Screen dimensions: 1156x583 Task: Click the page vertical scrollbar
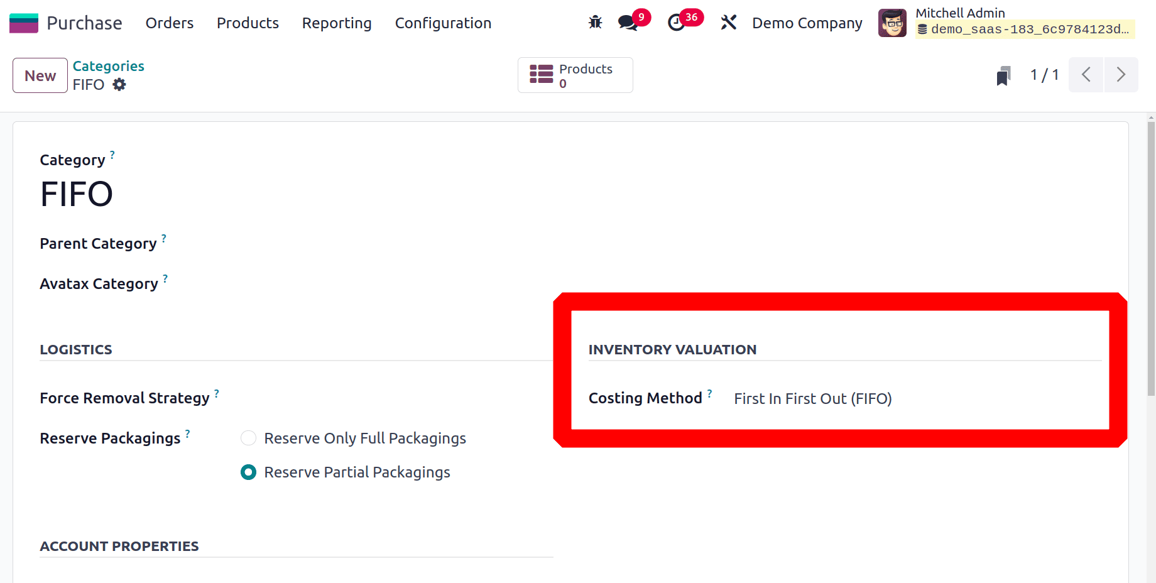1151,258
